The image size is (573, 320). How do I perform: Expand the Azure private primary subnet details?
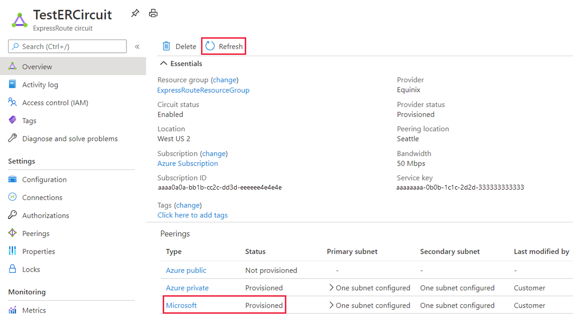(331, 288)
